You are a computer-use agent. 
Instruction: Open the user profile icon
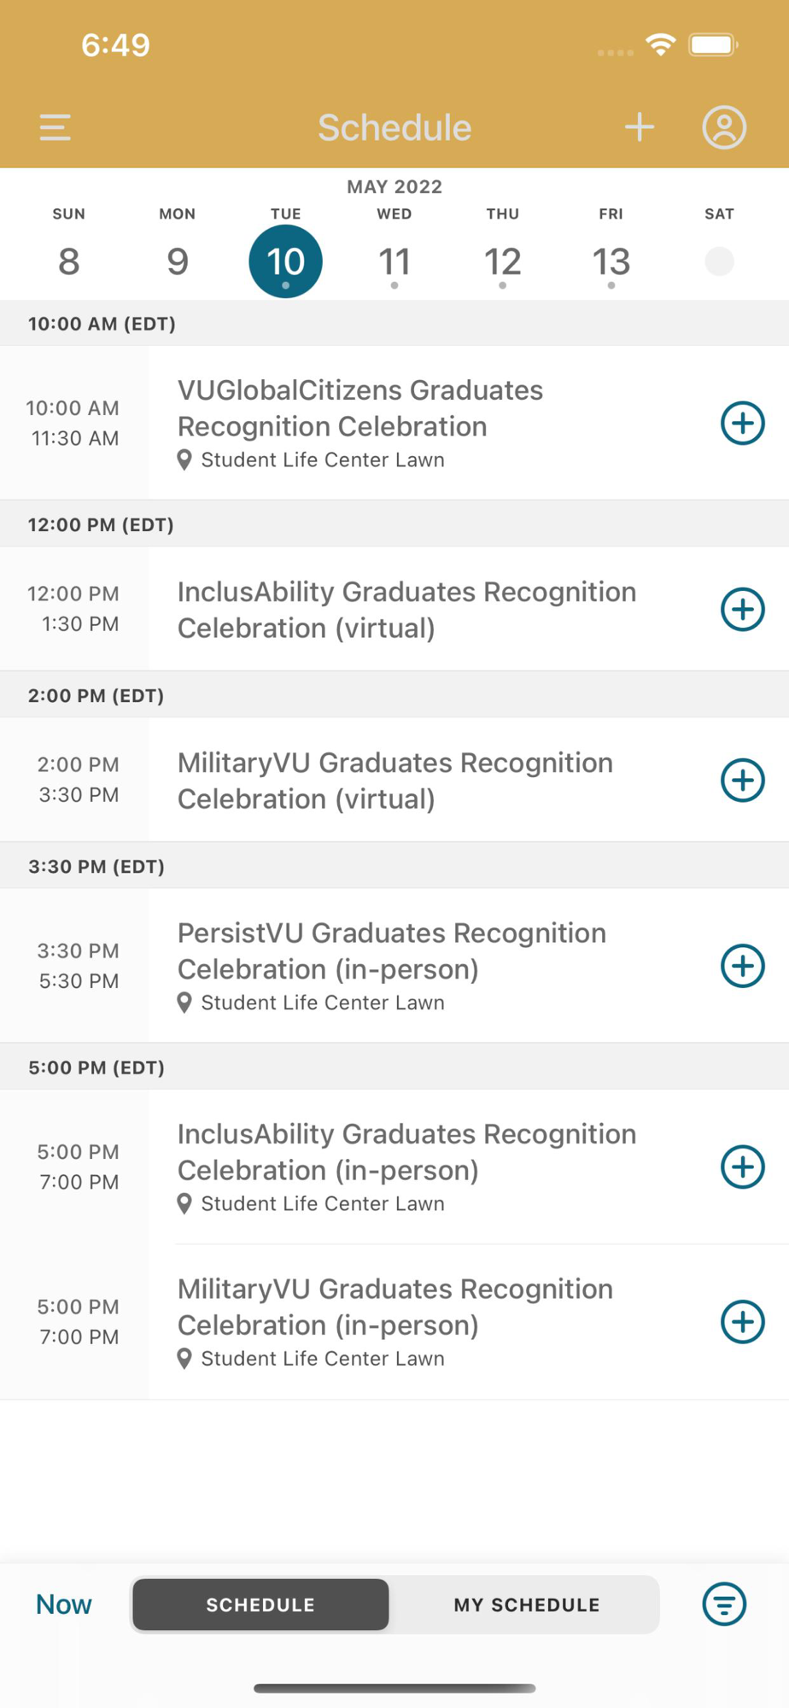723,127
